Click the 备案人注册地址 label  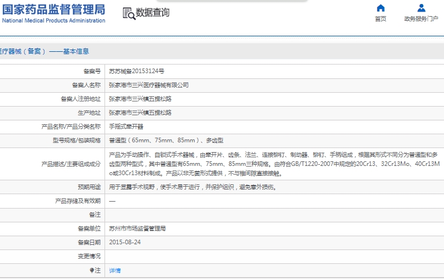(81, 99)
